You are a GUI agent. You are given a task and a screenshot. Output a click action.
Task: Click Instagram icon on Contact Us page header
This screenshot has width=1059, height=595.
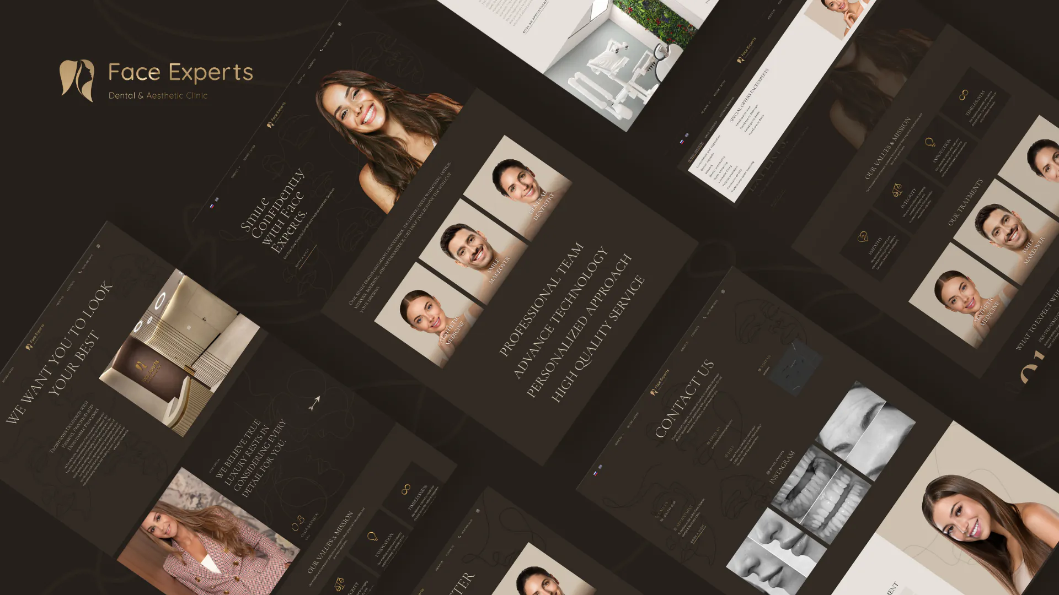(x=723, y=292)
